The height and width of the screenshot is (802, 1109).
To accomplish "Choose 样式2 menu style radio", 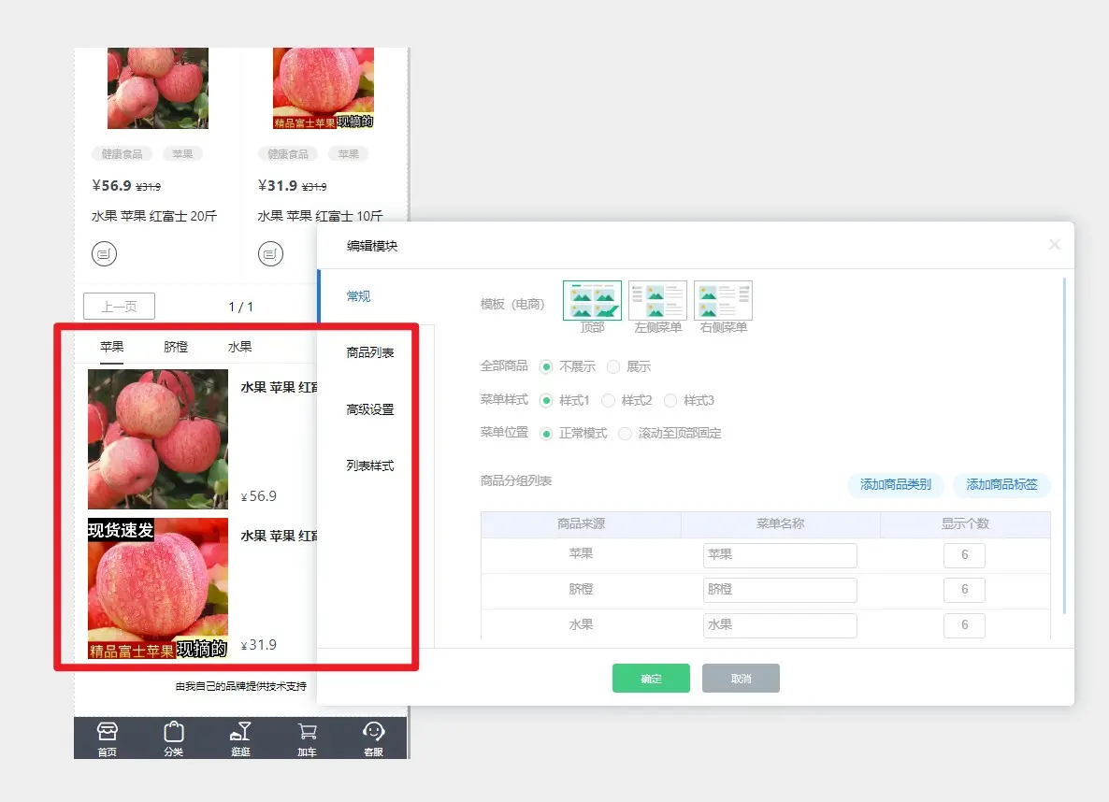I will click(608, 400).
